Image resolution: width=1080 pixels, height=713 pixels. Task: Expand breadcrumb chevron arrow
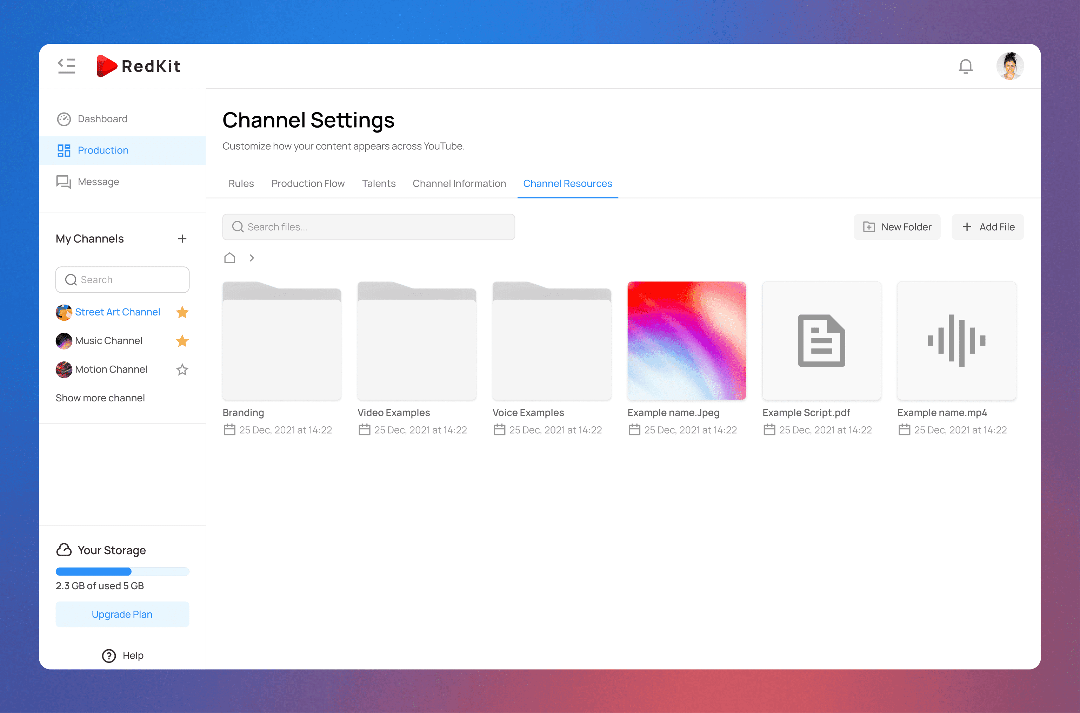252,258
